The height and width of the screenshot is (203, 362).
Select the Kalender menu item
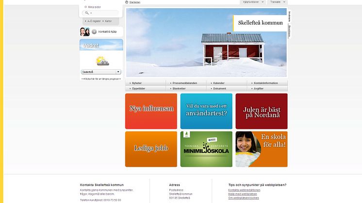[x=219, y=83]
